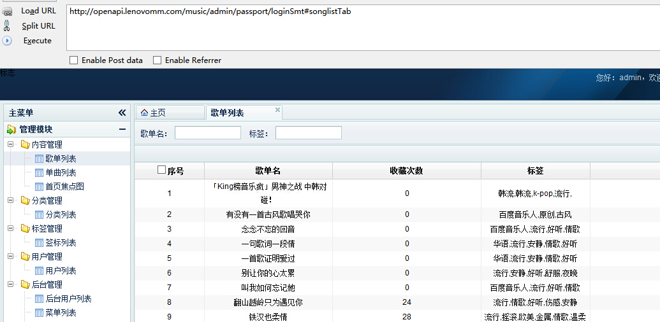Screen dimensions: 660x322
Task: Click the 标签 filter input field
Action: point(309,132)
